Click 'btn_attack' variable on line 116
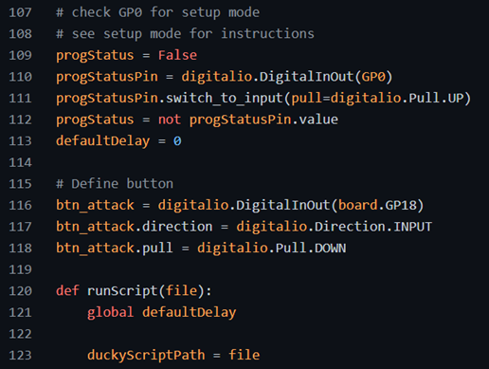This screenshot has height=369, width=489. pos(95,206)
